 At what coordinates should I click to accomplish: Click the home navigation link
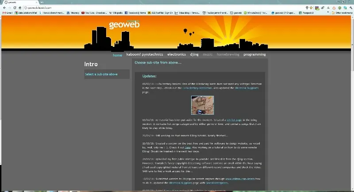click(x=117, y=55)
